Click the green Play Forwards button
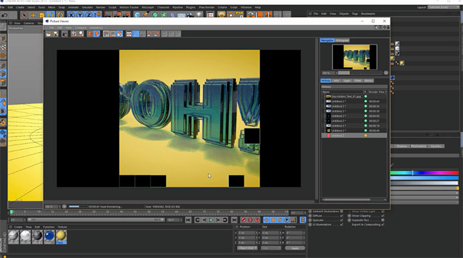 [211, 220]
